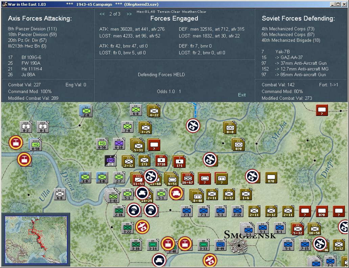Select the 8th Panzer Division (111) entry
This screenshot has width=349, height=268.
coord(32,29)
